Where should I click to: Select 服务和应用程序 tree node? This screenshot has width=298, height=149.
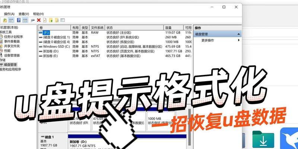(10, 69)
